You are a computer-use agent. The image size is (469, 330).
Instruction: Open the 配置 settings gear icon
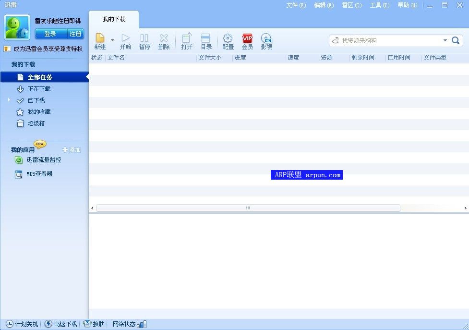228,38
